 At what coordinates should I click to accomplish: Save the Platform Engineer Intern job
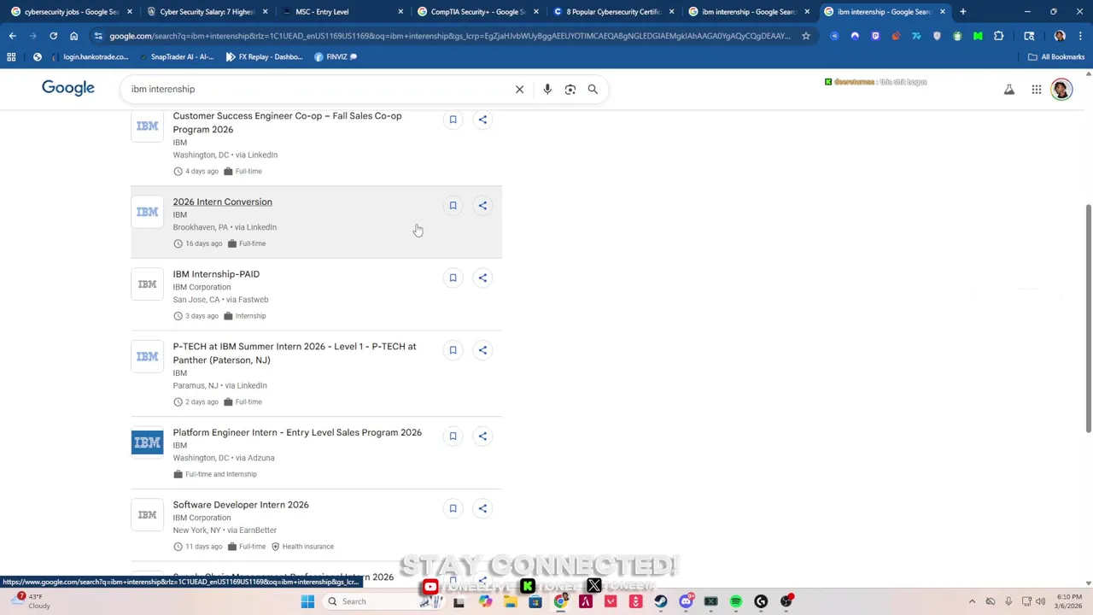tap(453, 436)
